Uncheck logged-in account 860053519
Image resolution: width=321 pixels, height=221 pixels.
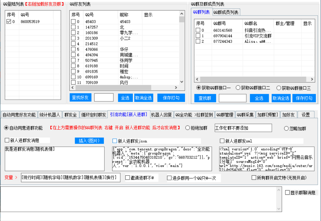click(x=9, y=22)
